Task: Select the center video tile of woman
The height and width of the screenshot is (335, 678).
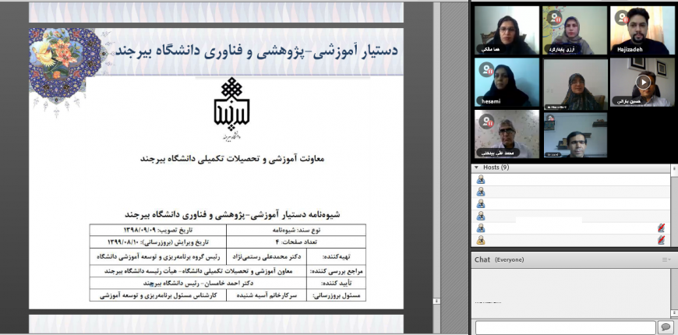Action: click(x=575, y=83)
